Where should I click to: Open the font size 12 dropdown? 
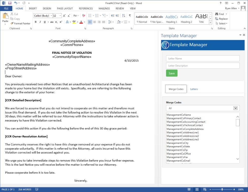point(60,15)
